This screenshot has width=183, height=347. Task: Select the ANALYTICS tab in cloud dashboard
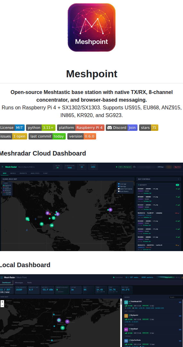(x=35, y=173)
